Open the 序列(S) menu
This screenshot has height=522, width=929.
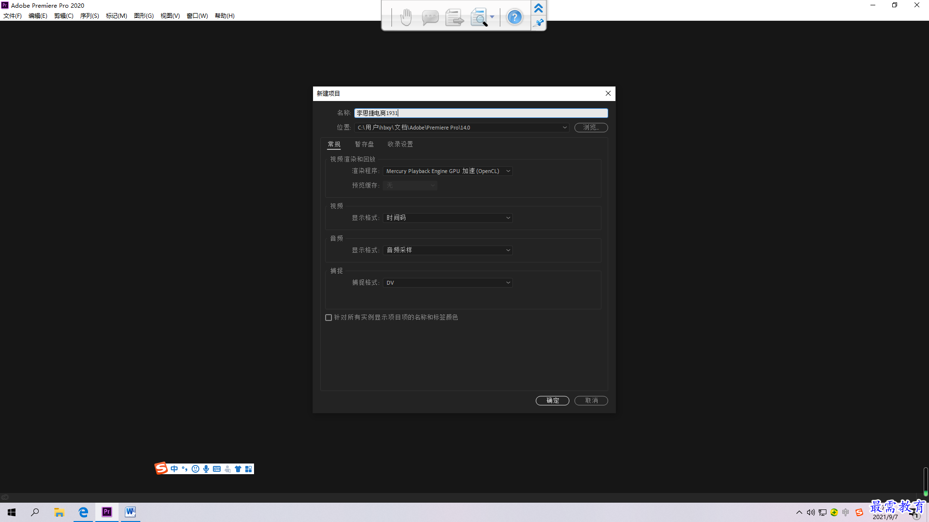(90, 16)
